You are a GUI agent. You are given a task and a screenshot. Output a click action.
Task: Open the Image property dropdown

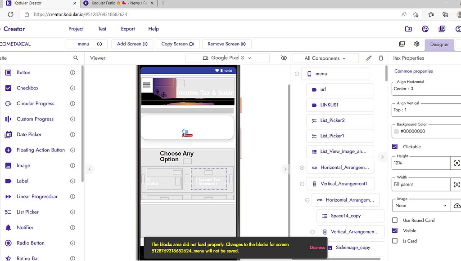coord(421,206)
